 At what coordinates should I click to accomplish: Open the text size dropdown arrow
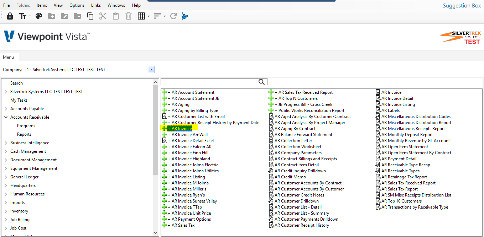point(30,16)
